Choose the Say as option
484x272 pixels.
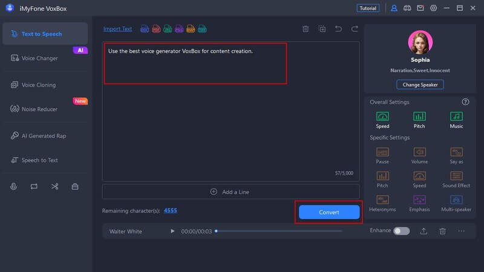click(456, 155)
